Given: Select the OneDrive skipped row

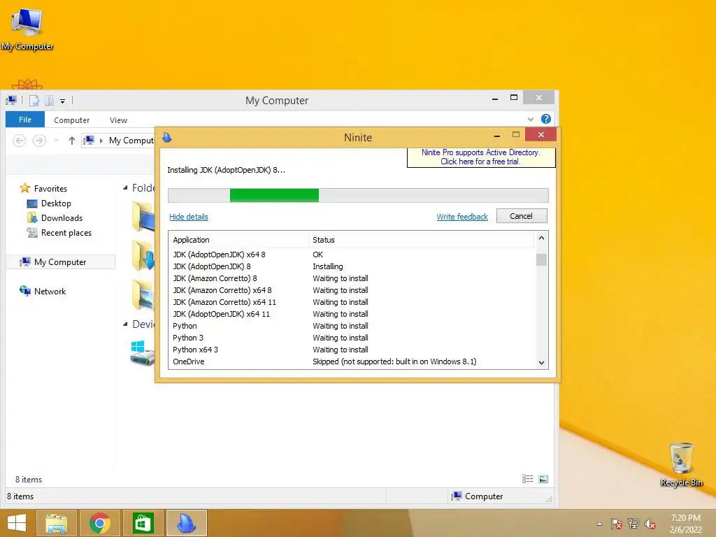Looking at the screenshot, I should coord(352,361).
